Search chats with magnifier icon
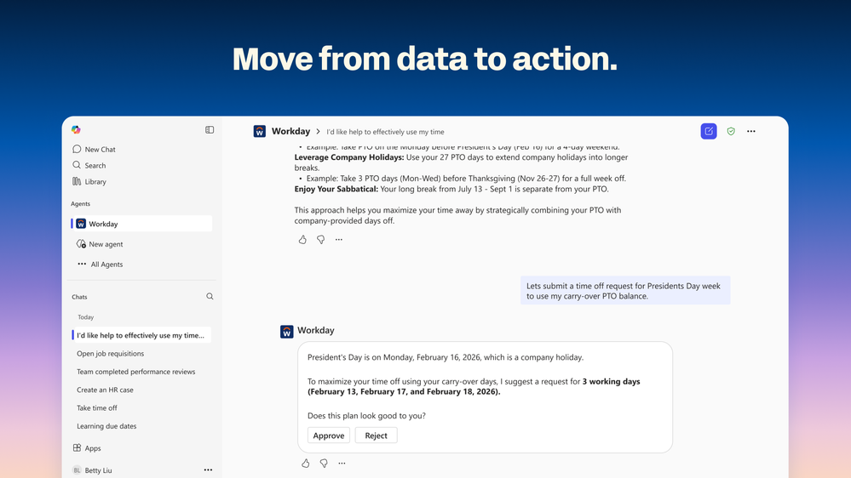This screenshot has height=478, width=851. coord(210,297)
